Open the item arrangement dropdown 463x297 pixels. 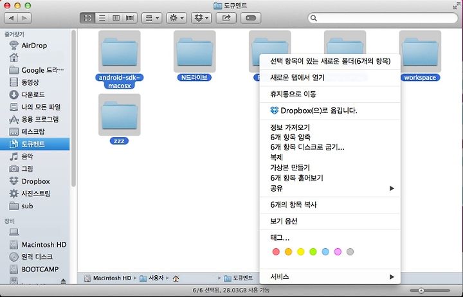(x=152, y=18)
